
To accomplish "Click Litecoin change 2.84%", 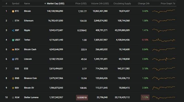I will point(145,59).
